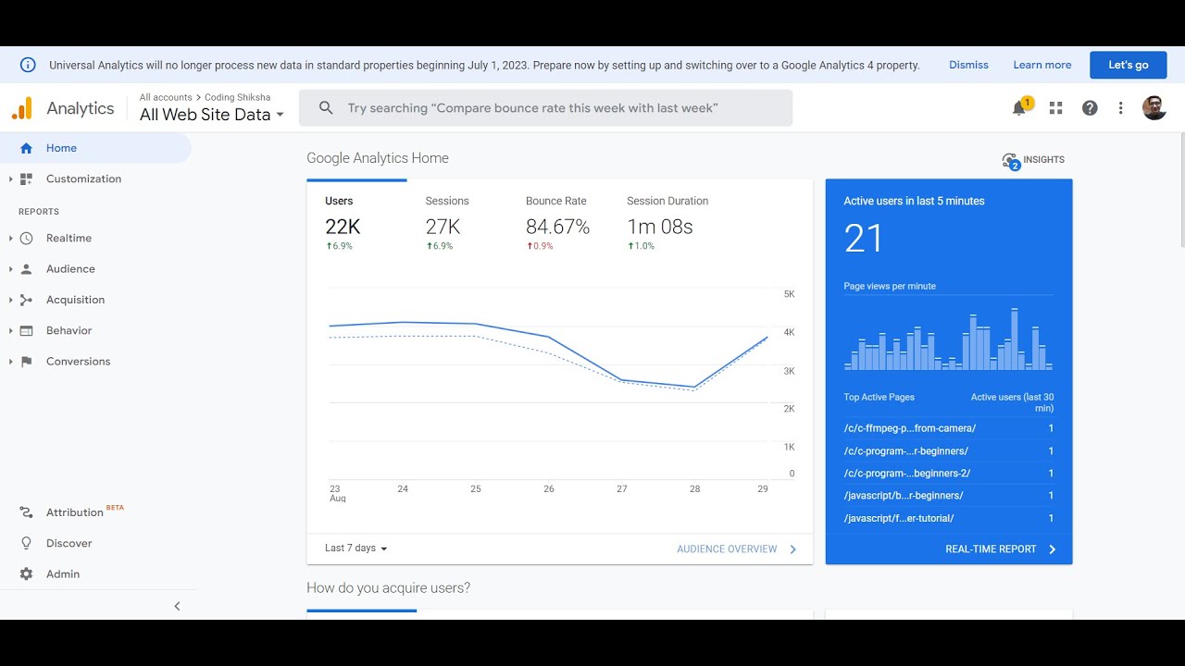Open the notifications bell icon
1185x666 pixels.
tap(1019, 108)
